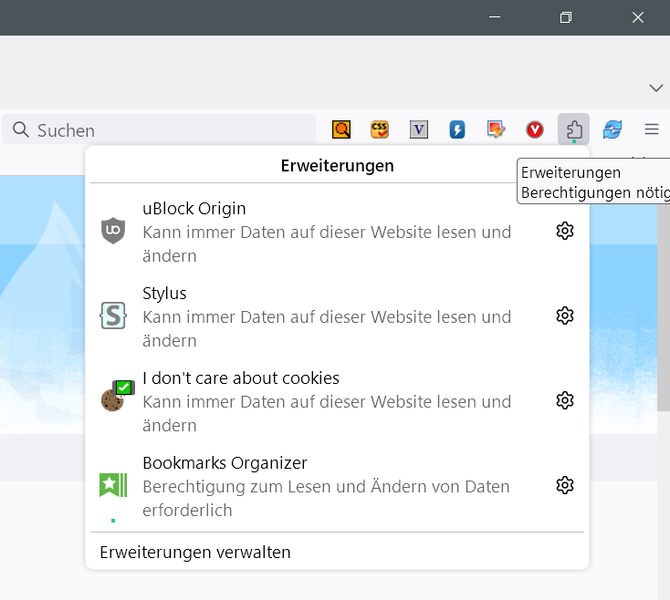Toggle the Erweiterungen puzzle piece button
The width and height of the screenshot is (670, 600).
573,129
